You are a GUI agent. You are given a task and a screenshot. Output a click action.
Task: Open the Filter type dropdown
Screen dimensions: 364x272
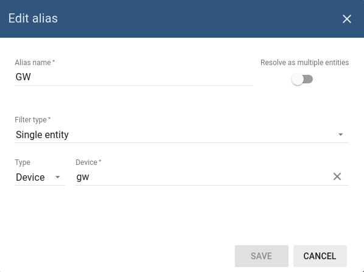coord(181,134)
